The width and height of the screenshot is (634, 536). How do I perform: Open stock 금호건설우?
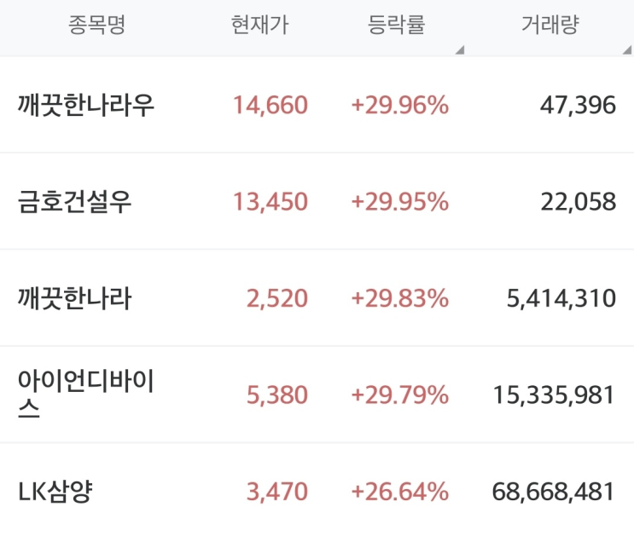pos(75,202)
